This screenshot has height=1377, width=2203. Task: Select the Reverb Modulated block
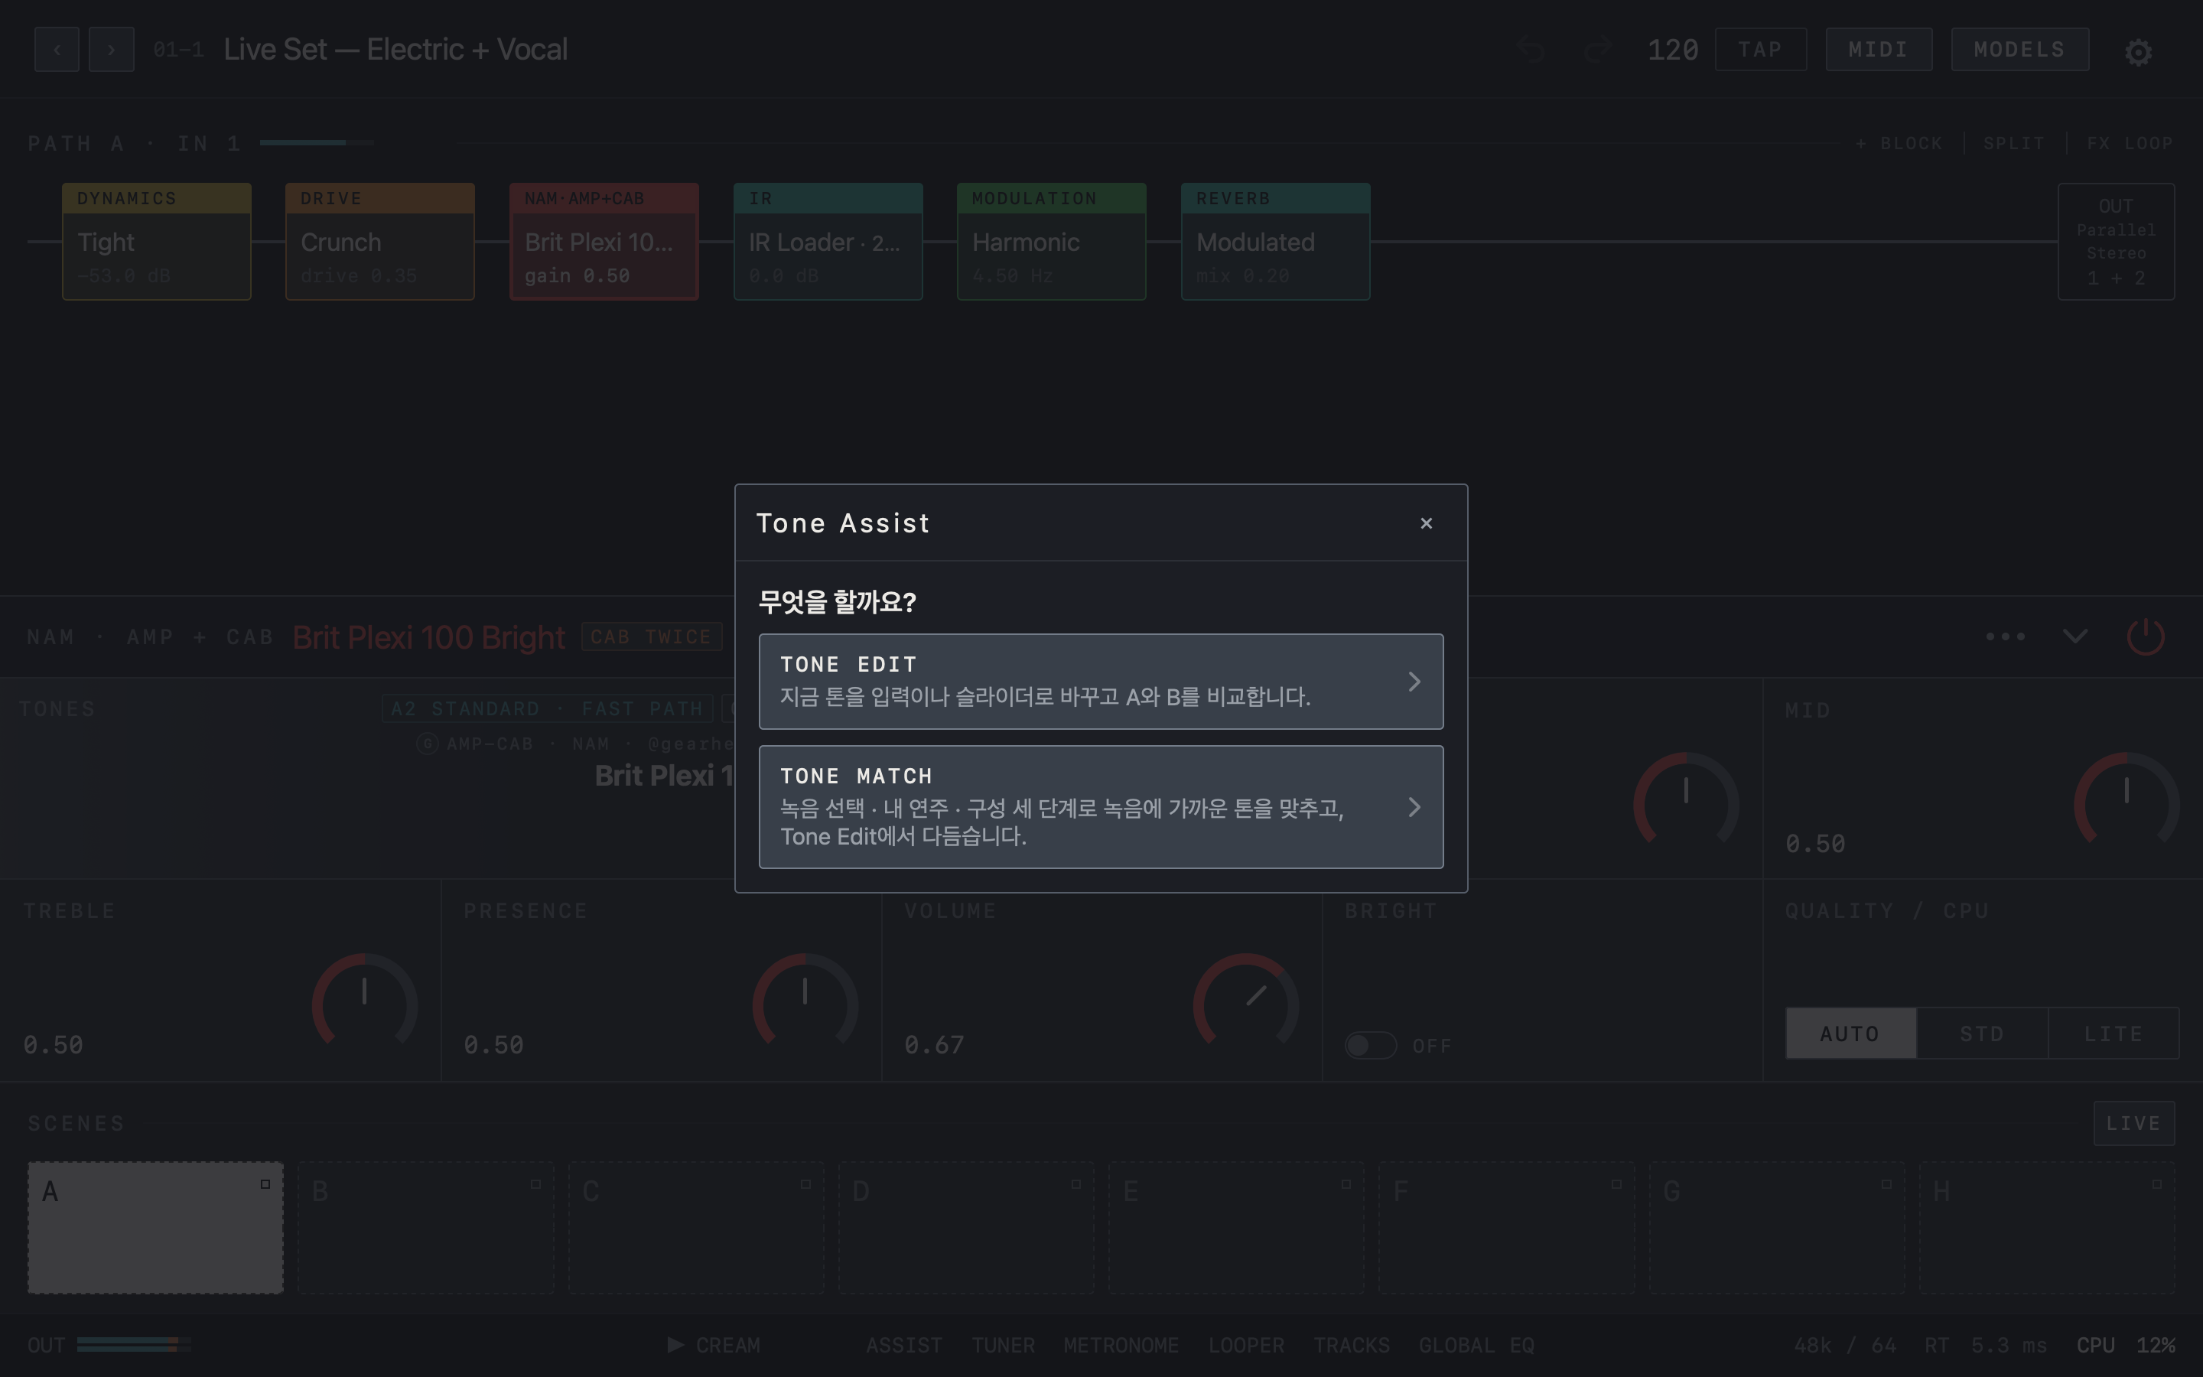1275,241
